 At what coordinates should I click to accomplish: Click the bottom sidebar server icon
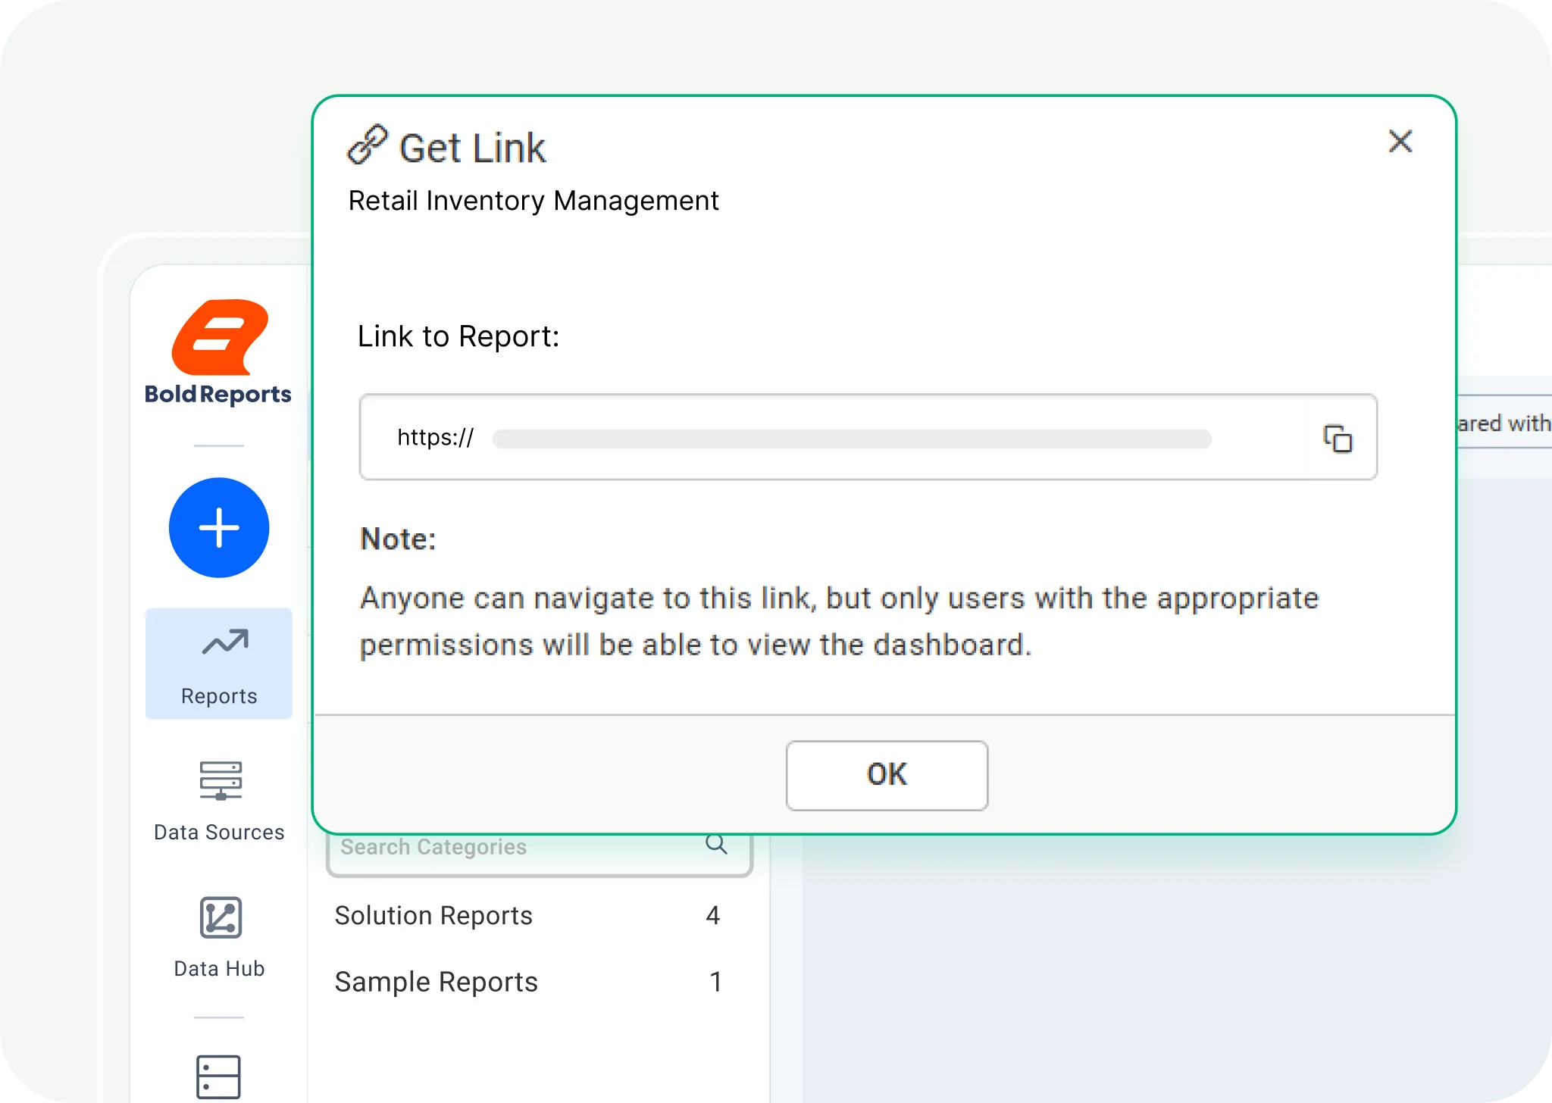click(x=218, y=1076)
